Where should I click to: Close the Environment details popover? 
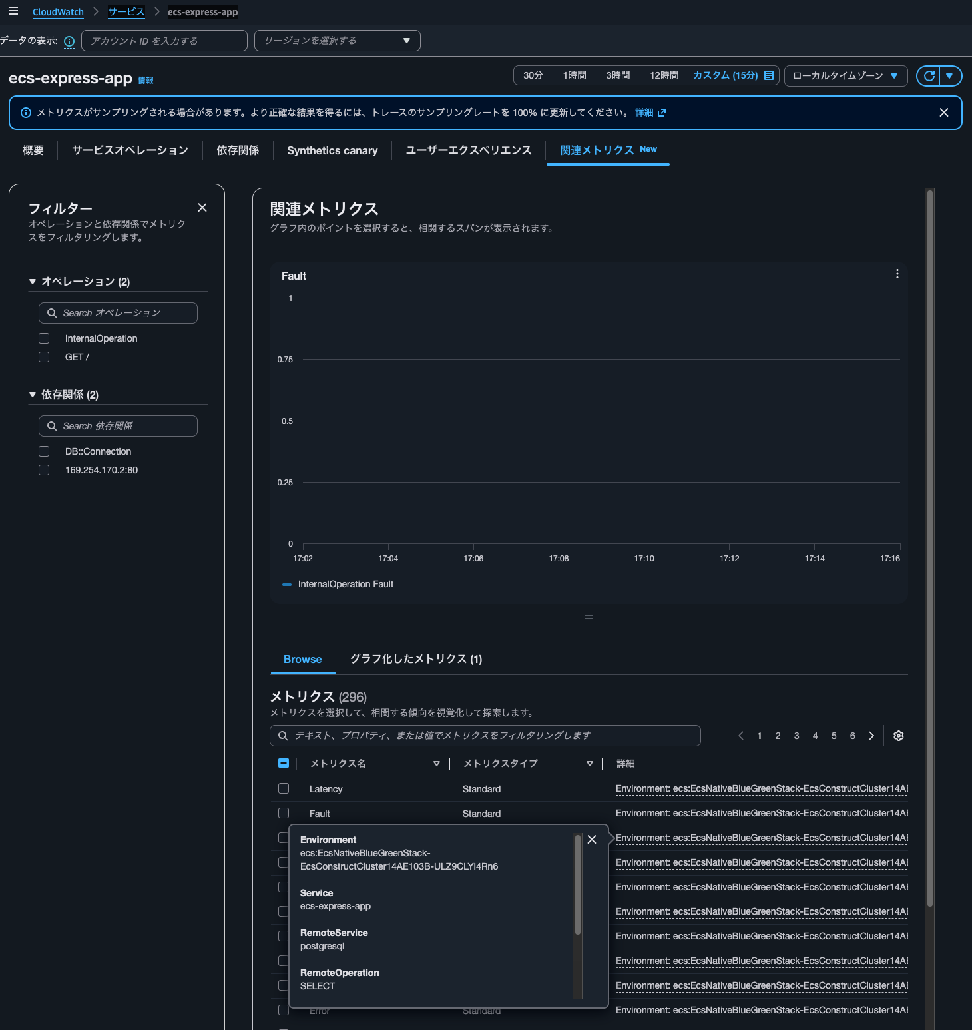tap(592, 840)
